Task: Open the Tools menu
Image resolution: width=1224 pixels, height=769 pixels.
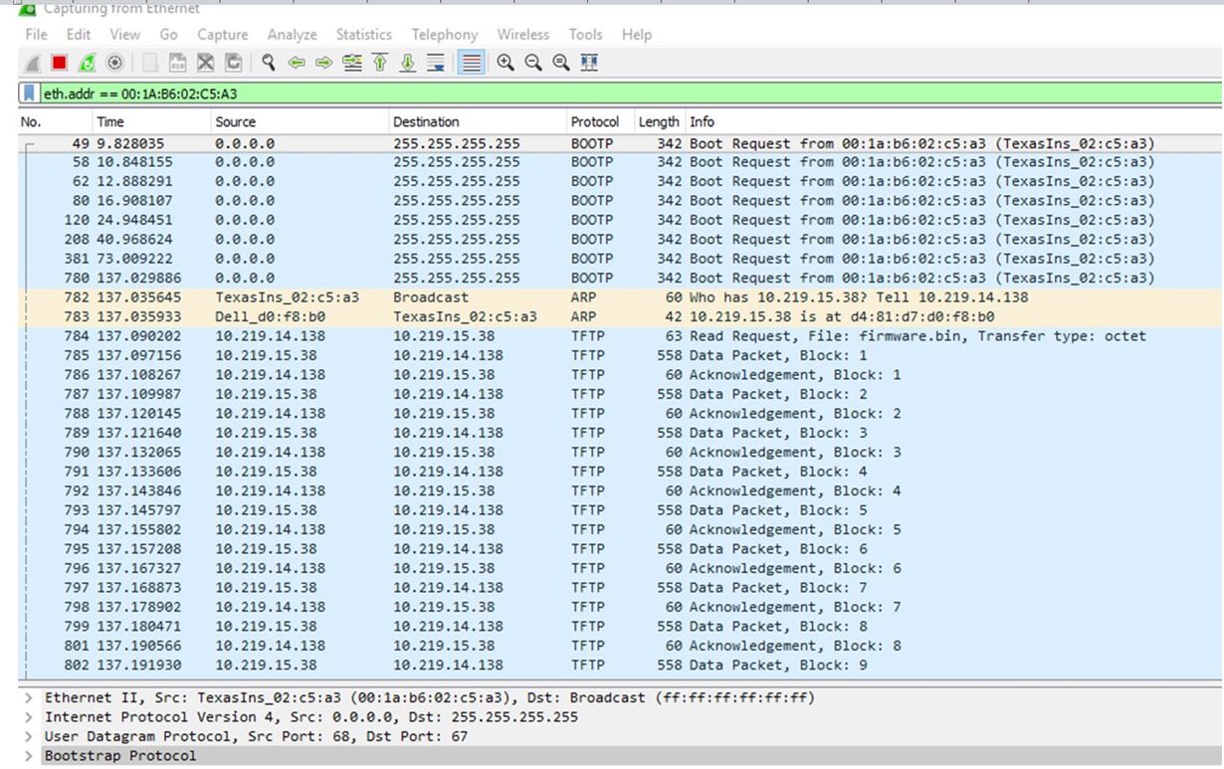Action: (585, 35)
